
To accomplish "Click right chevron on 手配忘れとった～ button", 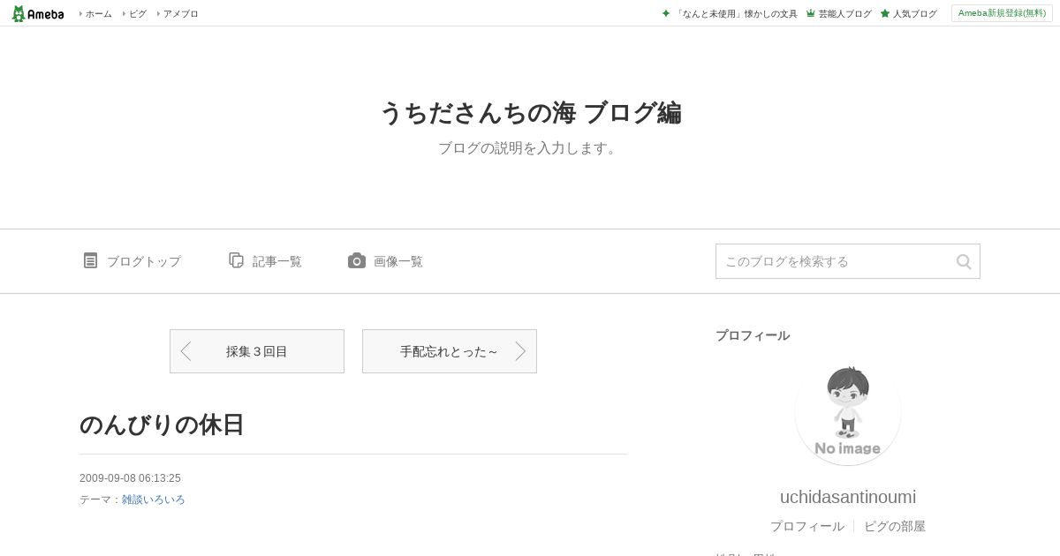I will [x=520, y=351].
